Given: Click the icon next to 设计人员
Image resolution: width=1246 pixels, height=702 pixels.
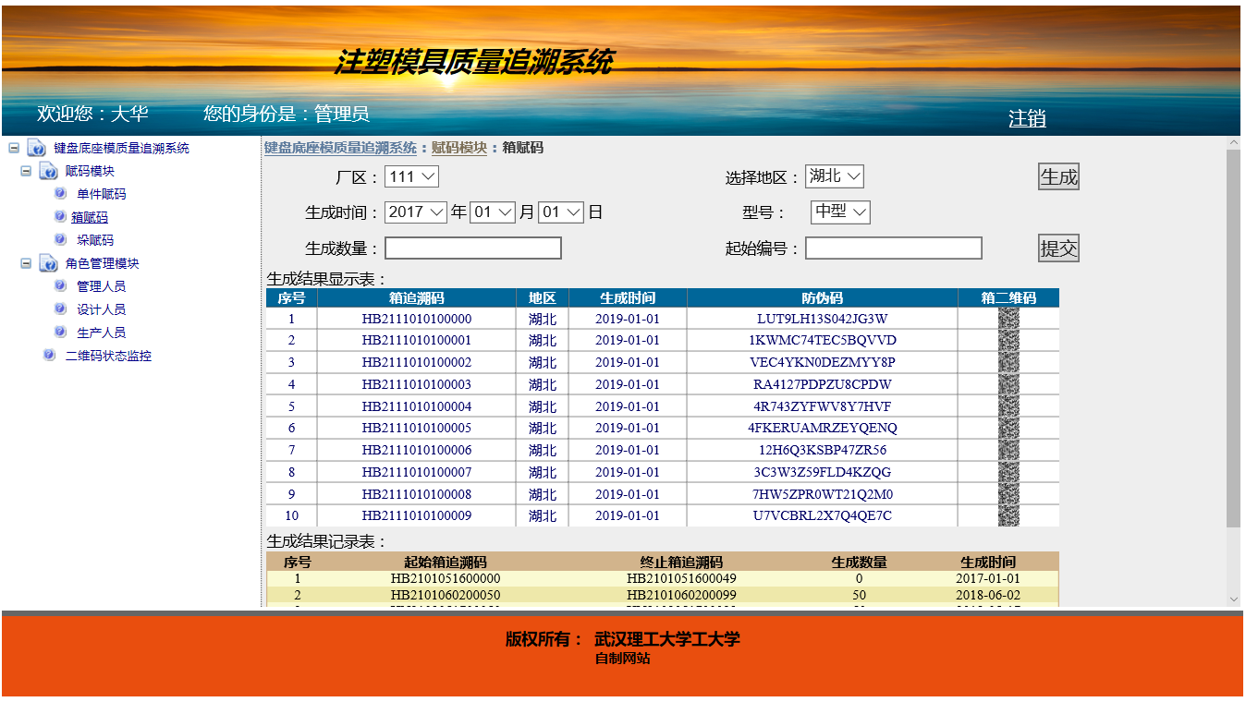Looking at the screenshot, I should [x=61, y=309].
